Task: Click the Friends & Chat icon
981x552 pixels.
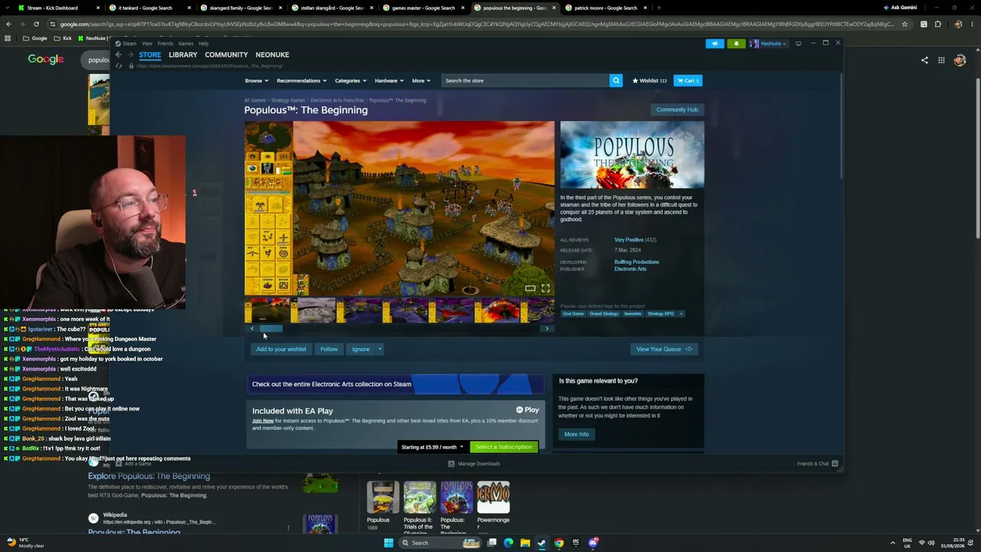Action: click(x=835, y=464)
